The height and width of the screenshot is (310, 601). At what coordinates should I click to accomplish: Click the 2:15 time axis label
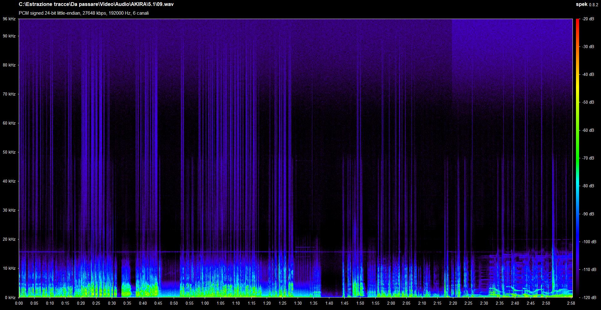click(438, 303)
